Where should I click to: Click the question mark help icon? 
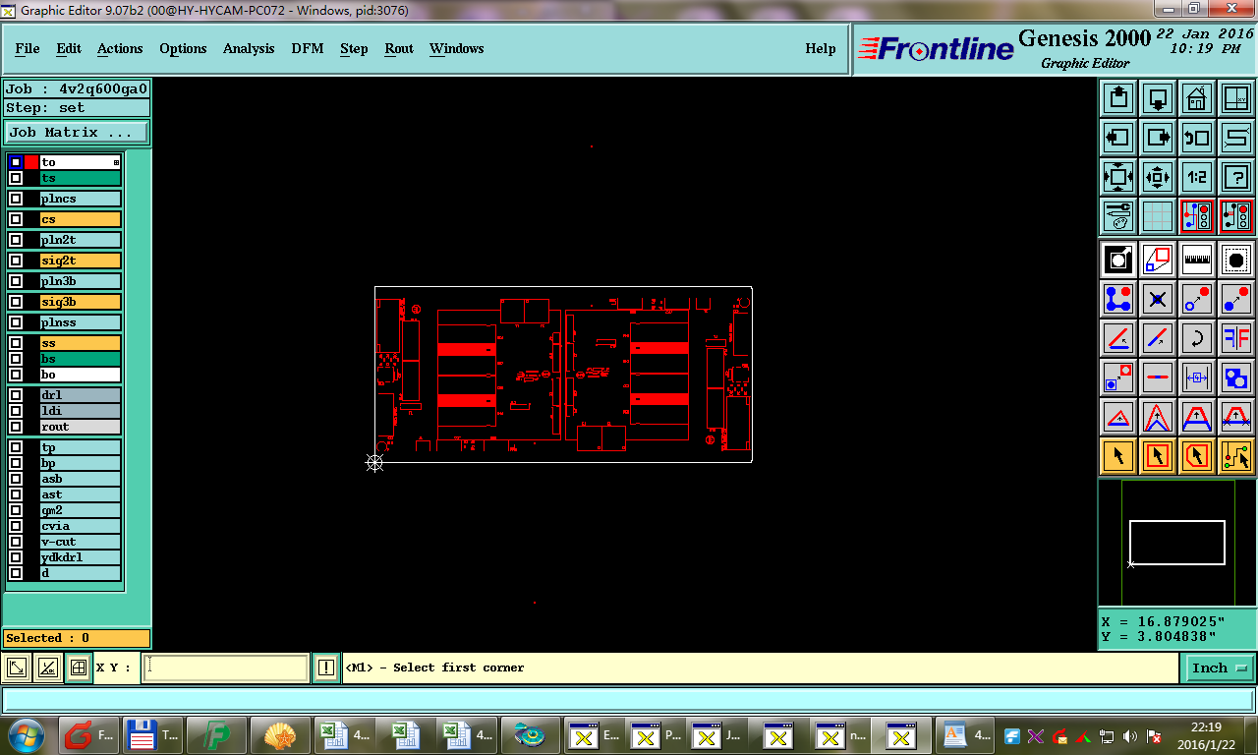[x=1236, y=177]
